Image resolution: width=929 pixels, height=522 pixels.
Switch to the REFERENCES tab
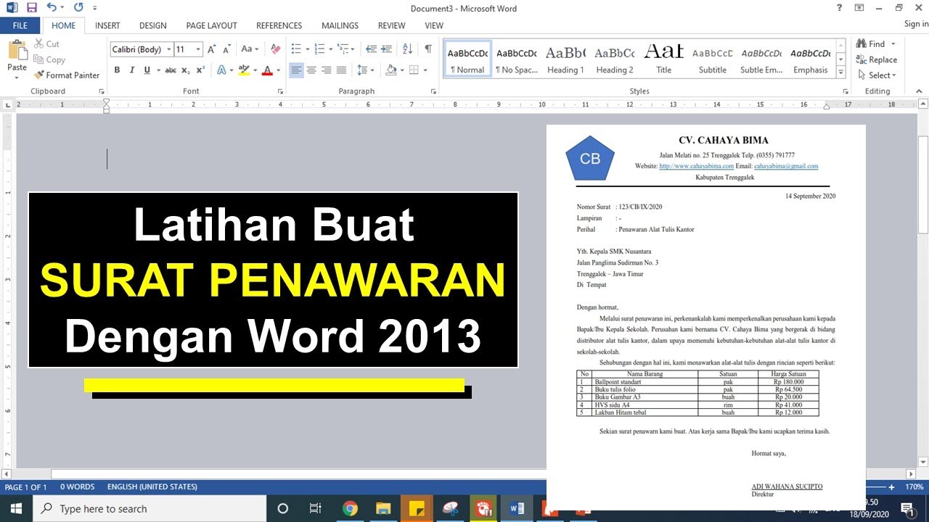[279, 25]
